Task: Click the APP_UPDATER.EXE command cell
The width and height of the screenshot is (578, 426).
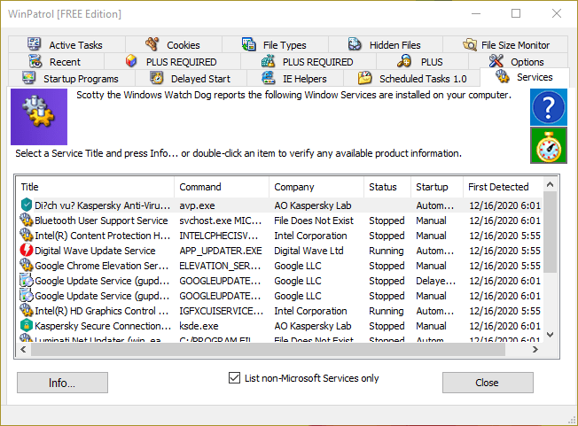Action: [x=221, y=251]
